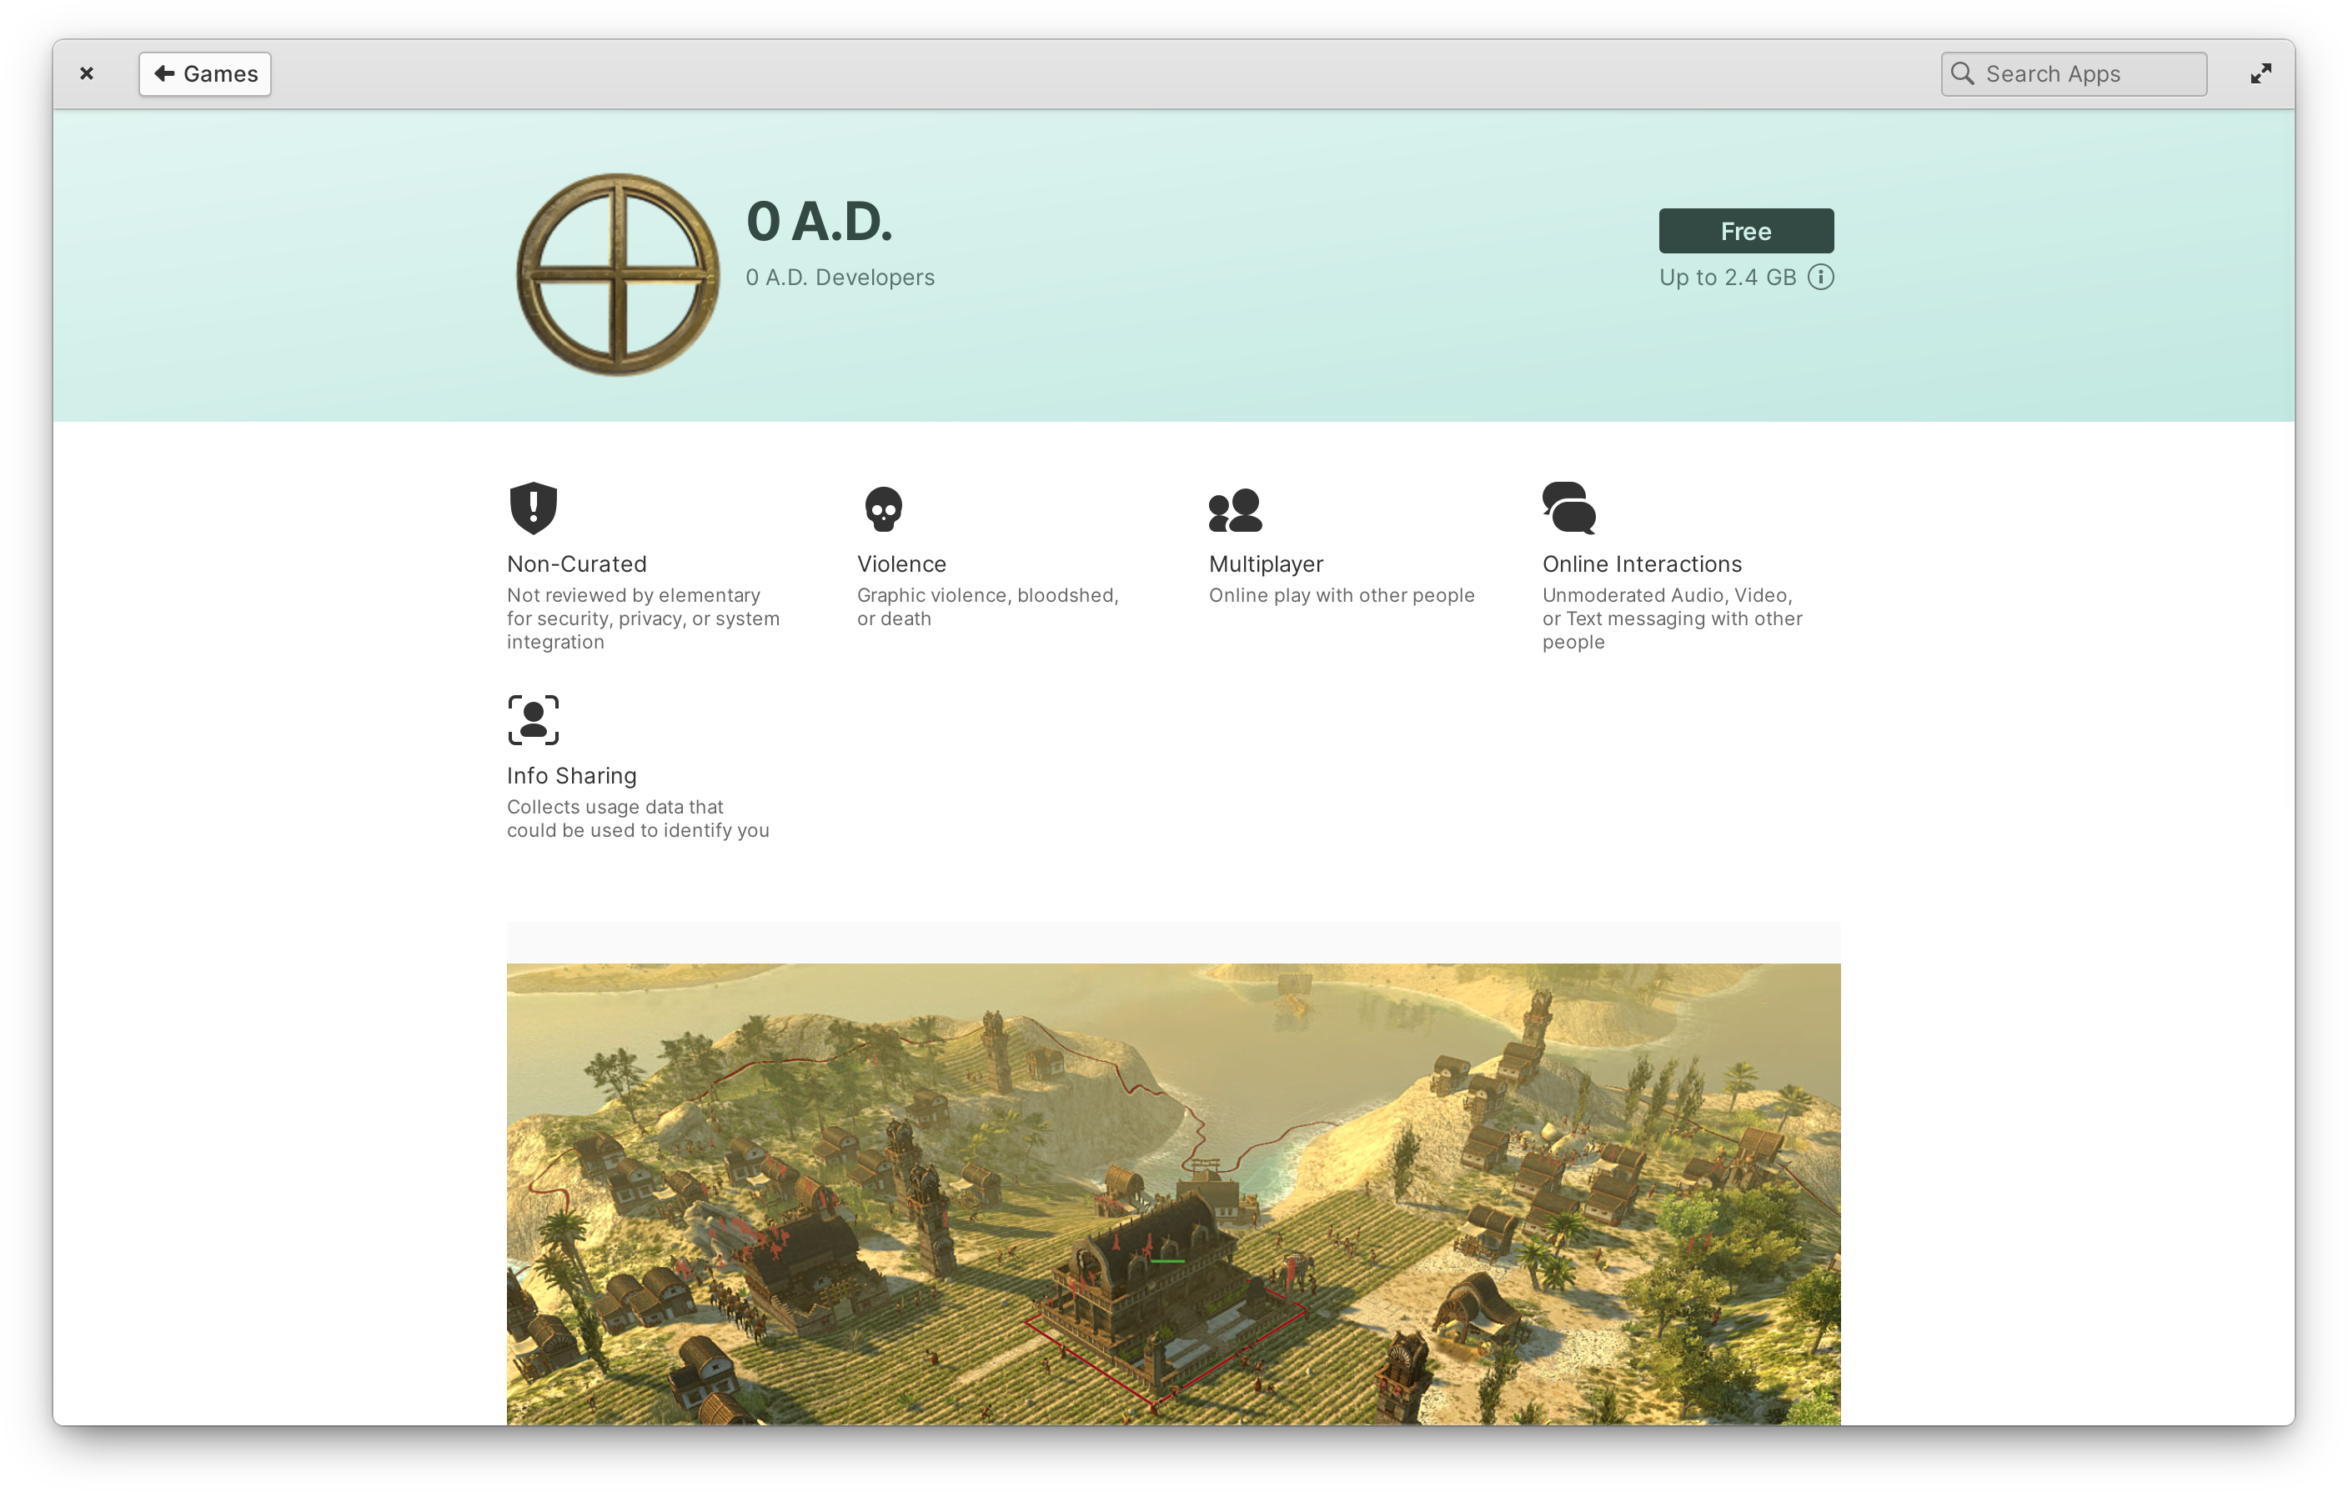Click the Games back arrow icon
2348x1492 pixels.
[x=164, y=72]
